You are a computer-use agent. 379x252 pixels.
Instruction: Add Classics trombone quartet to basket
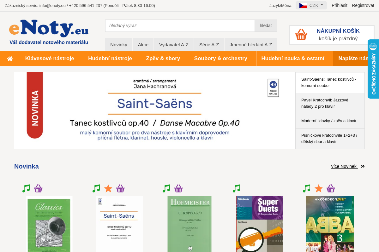click(38, 188)
